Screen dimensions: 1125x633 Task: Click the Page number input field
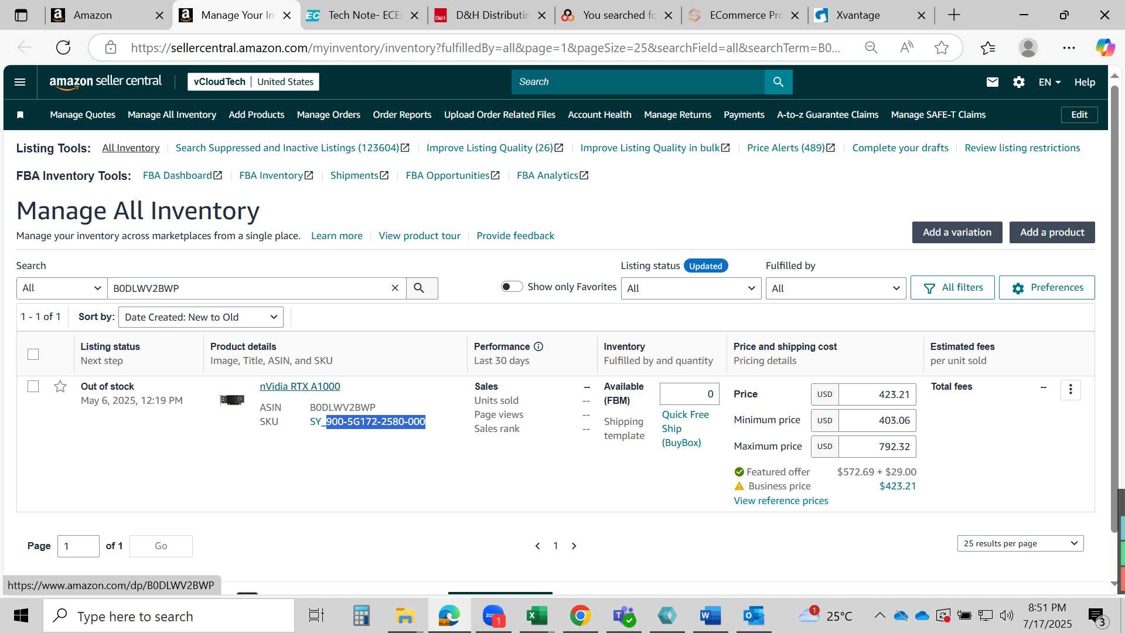pos(78,546)
